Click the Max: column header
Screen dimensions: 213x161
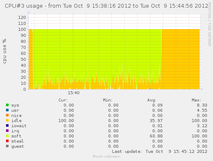pos(196,100)
